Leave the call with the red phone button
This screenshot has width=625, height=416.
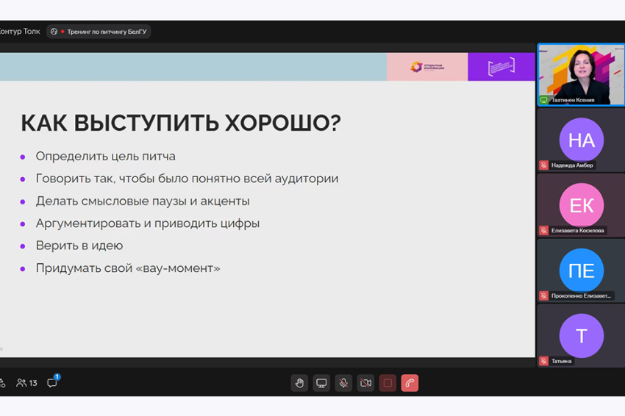tap(410, 383)
